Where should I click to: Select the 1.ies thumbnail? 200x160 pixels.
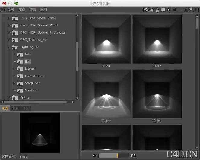pyautogui.click(x=106, y=39)
